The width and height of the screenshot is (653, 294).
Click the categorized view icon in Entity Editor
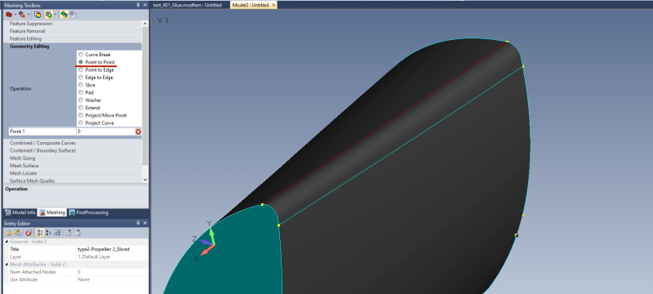click(x=40, y=233)
